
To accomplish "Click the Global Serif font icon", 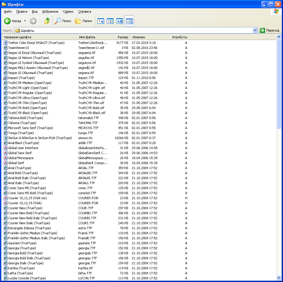I will (x=5, y=163).
